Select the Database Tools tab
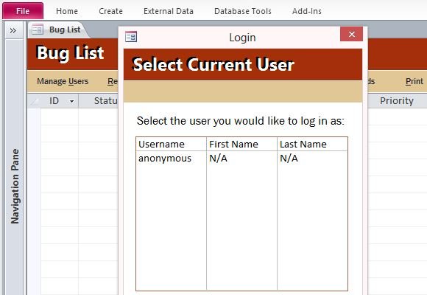Screen dimensions: 427x295 coord(243,11)
